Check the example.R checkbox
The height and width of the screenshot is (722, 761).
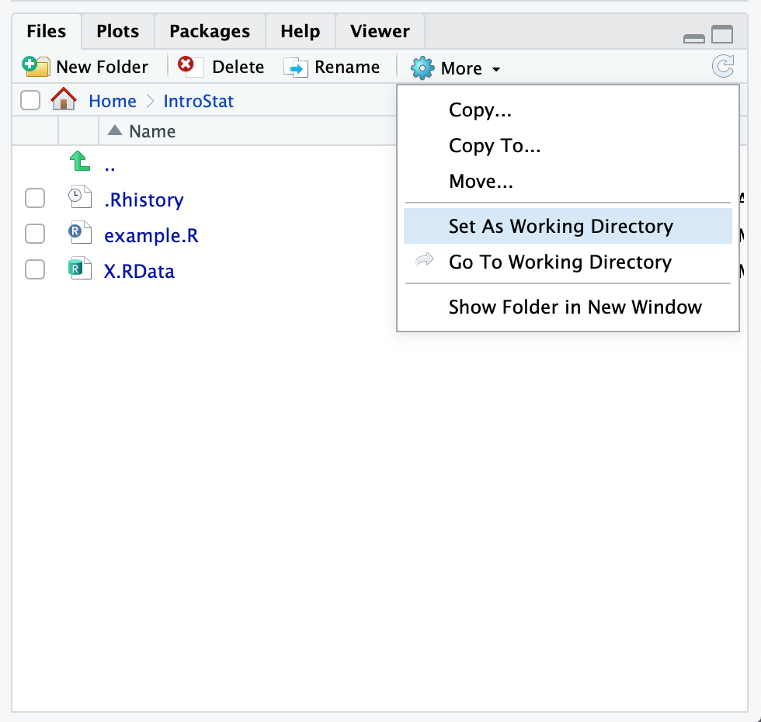35,234
